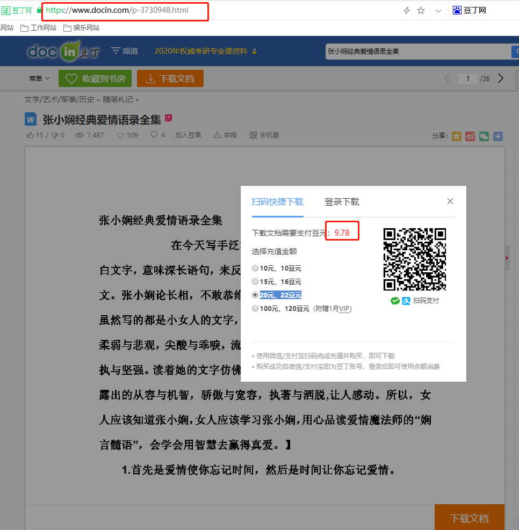Click the comments bubble icon
This screenshot has width=519, height=530.
click(x=154, y=135)
